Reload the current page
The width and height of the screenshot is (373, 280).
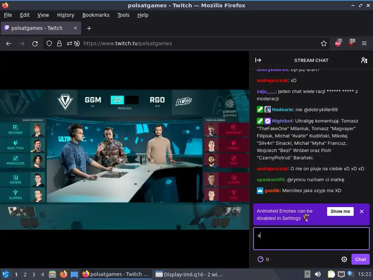point(35,44)
